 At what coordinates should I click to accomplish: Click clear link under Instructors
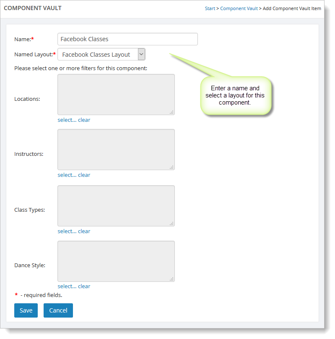84,175
